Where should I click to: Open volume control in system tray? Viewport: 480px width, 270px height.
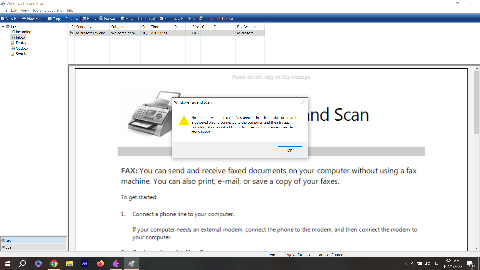427,264
